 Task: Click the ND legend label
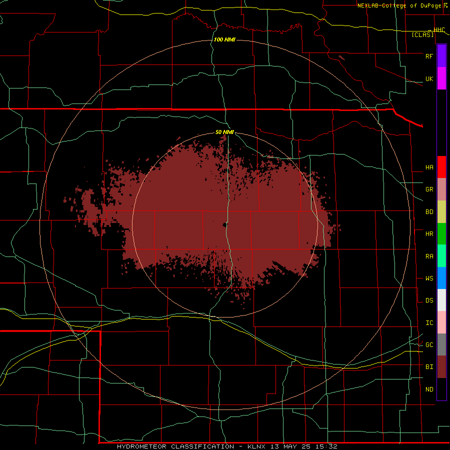pyautogui.click(x=429, y=389)
